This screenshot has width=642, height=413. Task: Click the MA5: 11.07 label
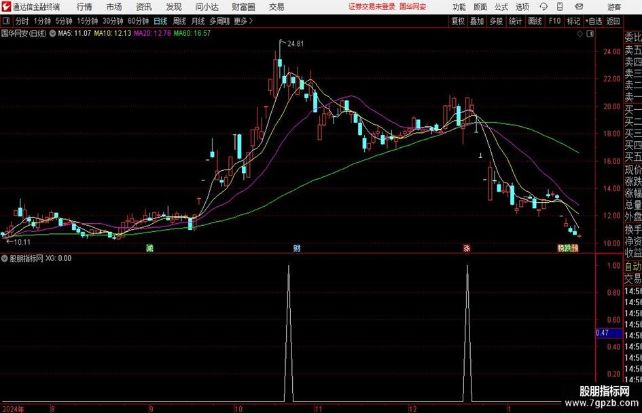(74, 33)
